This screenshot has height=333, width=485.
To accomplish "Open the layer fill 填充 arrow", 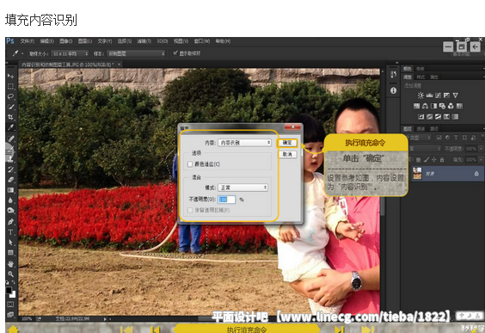I will 481,160.
